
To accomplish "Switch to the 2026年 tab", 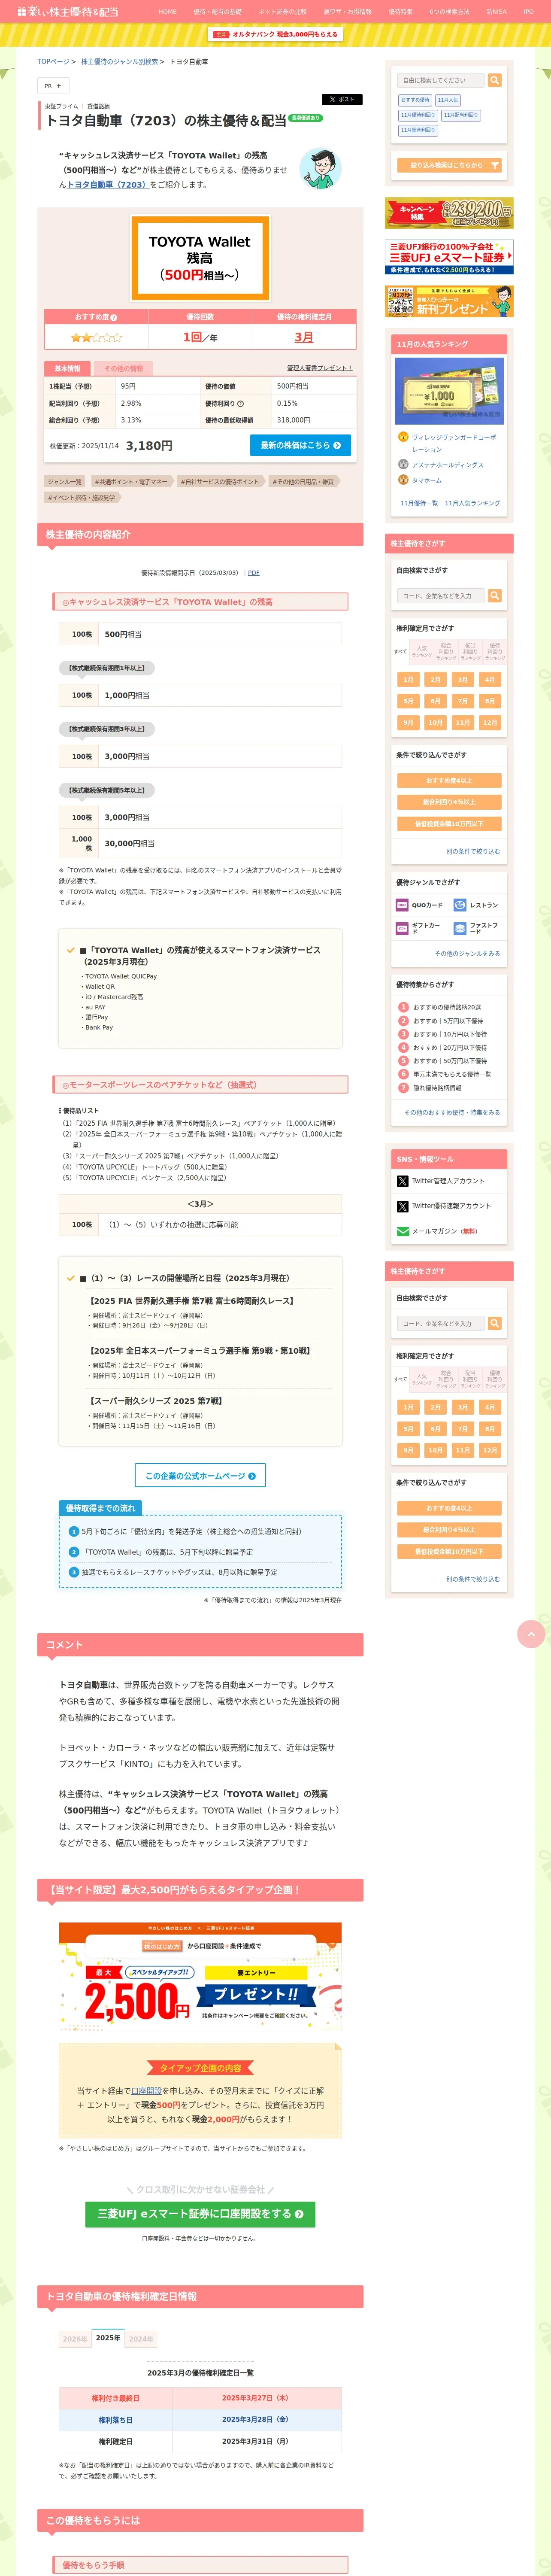I will pos(75,2339).
